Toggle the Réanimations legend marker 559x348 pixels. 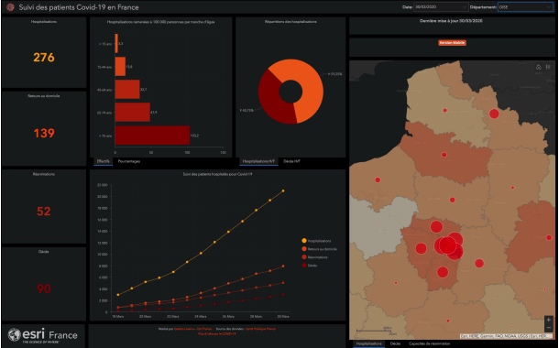[304, 257]
